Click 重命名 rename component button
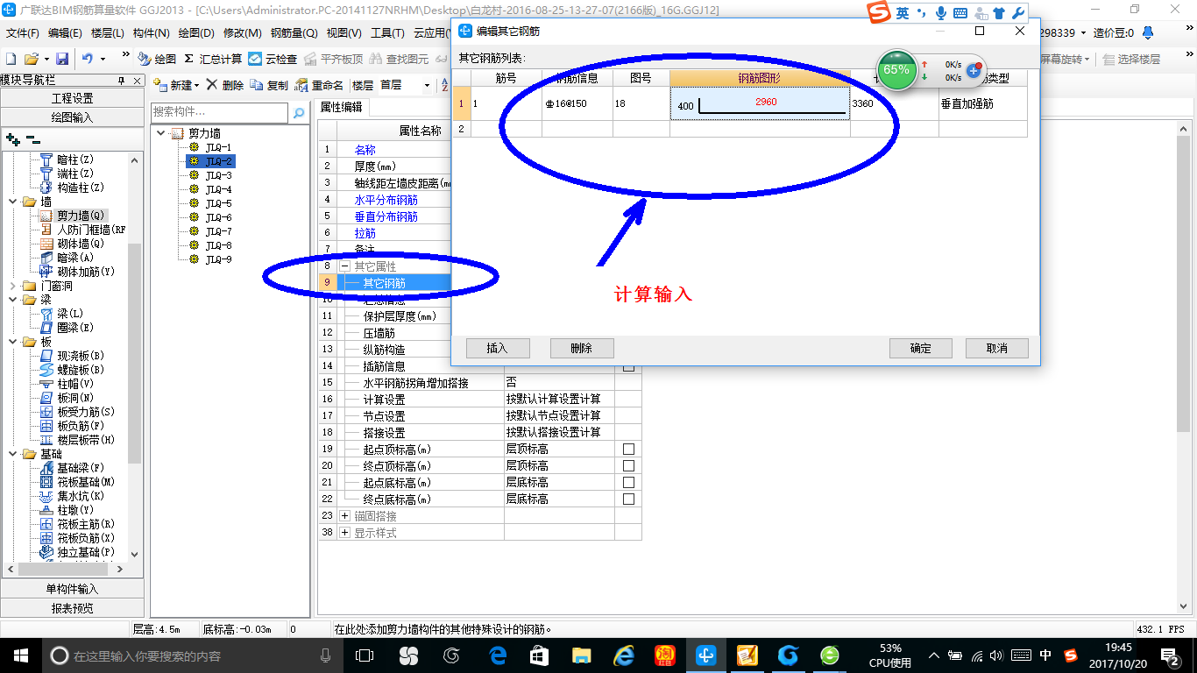The width and height of the screenshot is (1197, 673). click(x=319, y=85)
